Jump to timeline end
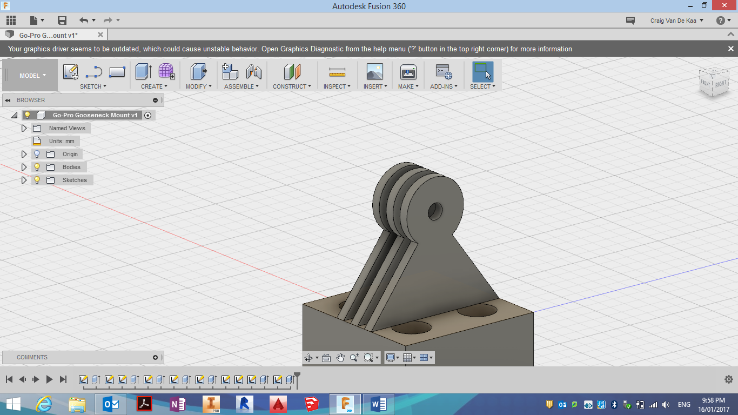 tap(63, 379)
